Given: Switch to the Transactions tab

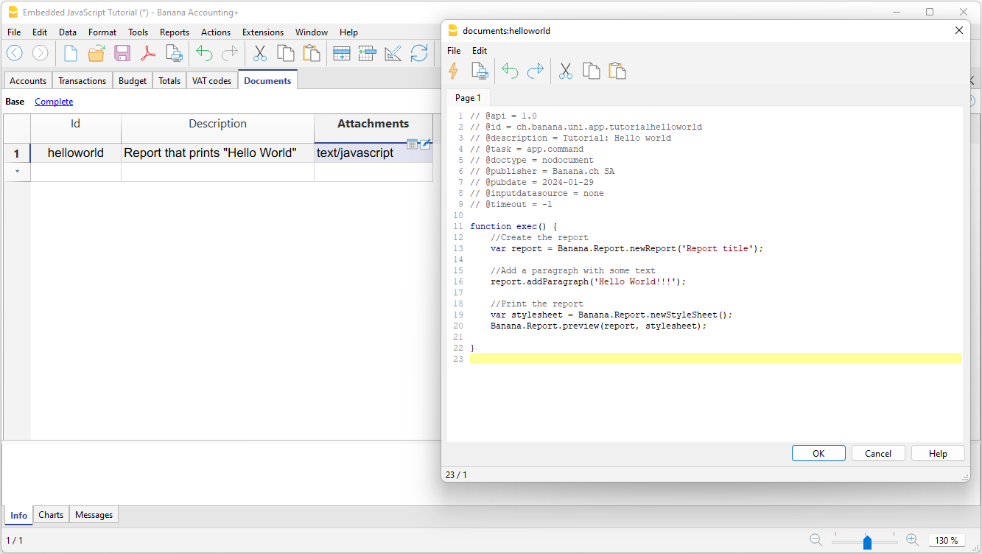Looking at the screenshot, I should [82, 80].
